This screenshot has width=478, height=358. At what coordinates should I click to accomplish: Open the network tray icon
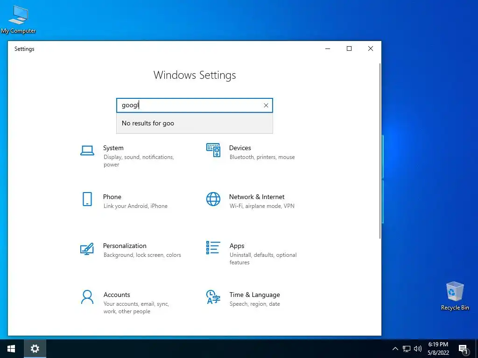pyautogui.click(x=407, y=349)
